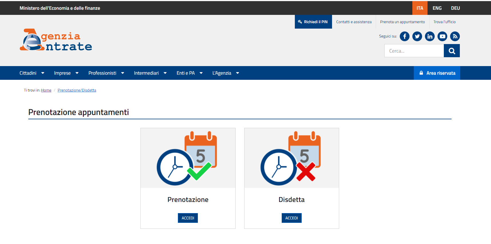Click Ministero dell'Economia e delle finanze
This screenshot has height=244, width=491.
(x=60, y=8)
